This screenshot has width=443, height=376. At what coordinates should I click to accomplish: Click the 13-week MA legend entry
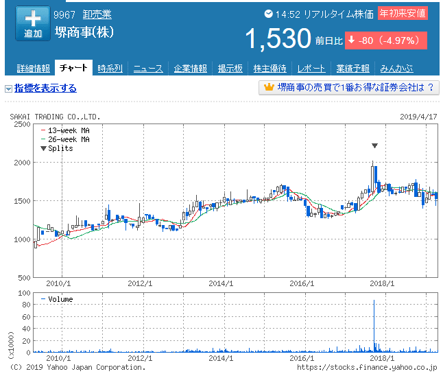pyautogui.click(x=65, y=130)
